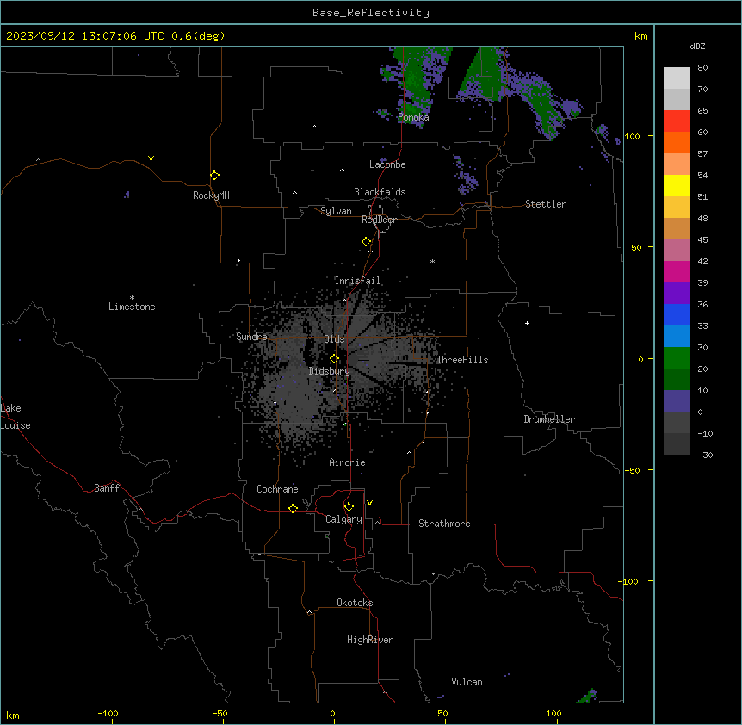Click the yellow V marker northwest of RockyMH
This screenshot has width=742, height=725.
pyautogui.click(x=151, y=158)
